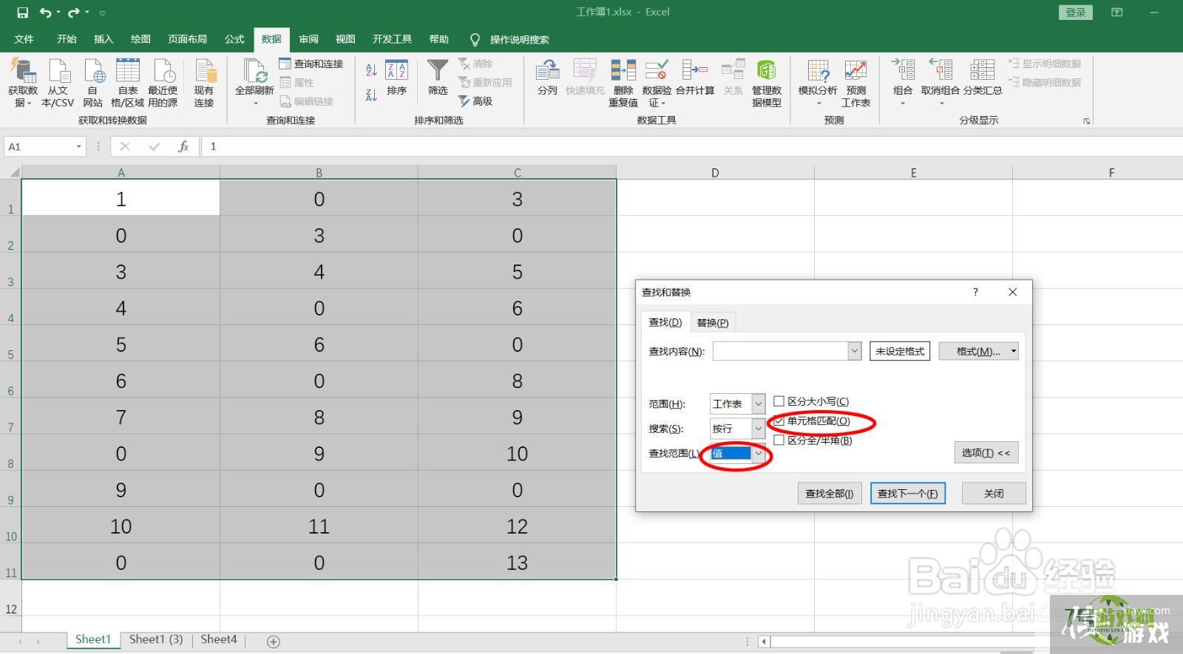Image resolution: width=1183 pixels, height=654 pixels.
Task: Click the Undo arrow icon
Action: tap(46, 13)
